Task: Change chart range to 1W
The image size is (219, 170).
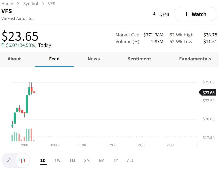Action: coord(58,160)
